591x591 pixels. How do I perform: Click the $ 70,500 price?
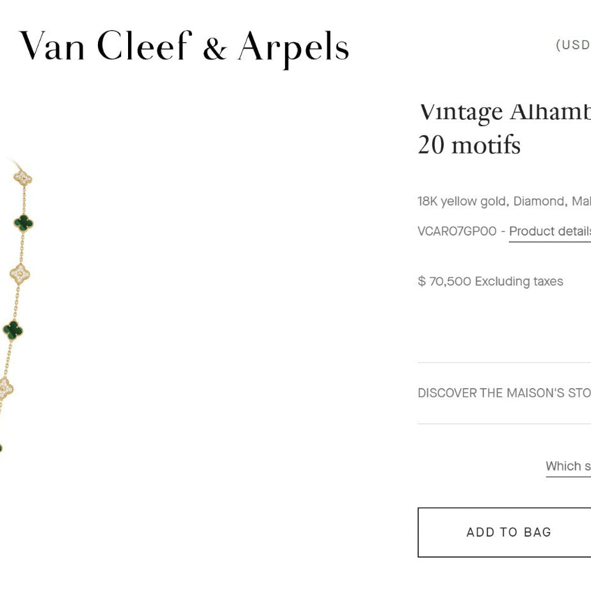tap(444, 281)
